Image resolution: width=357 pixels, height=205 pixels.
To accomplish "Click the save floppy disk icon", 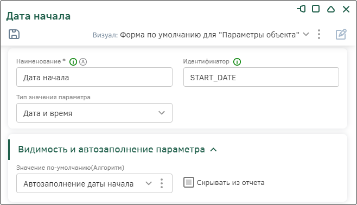I will pos(14,34).
